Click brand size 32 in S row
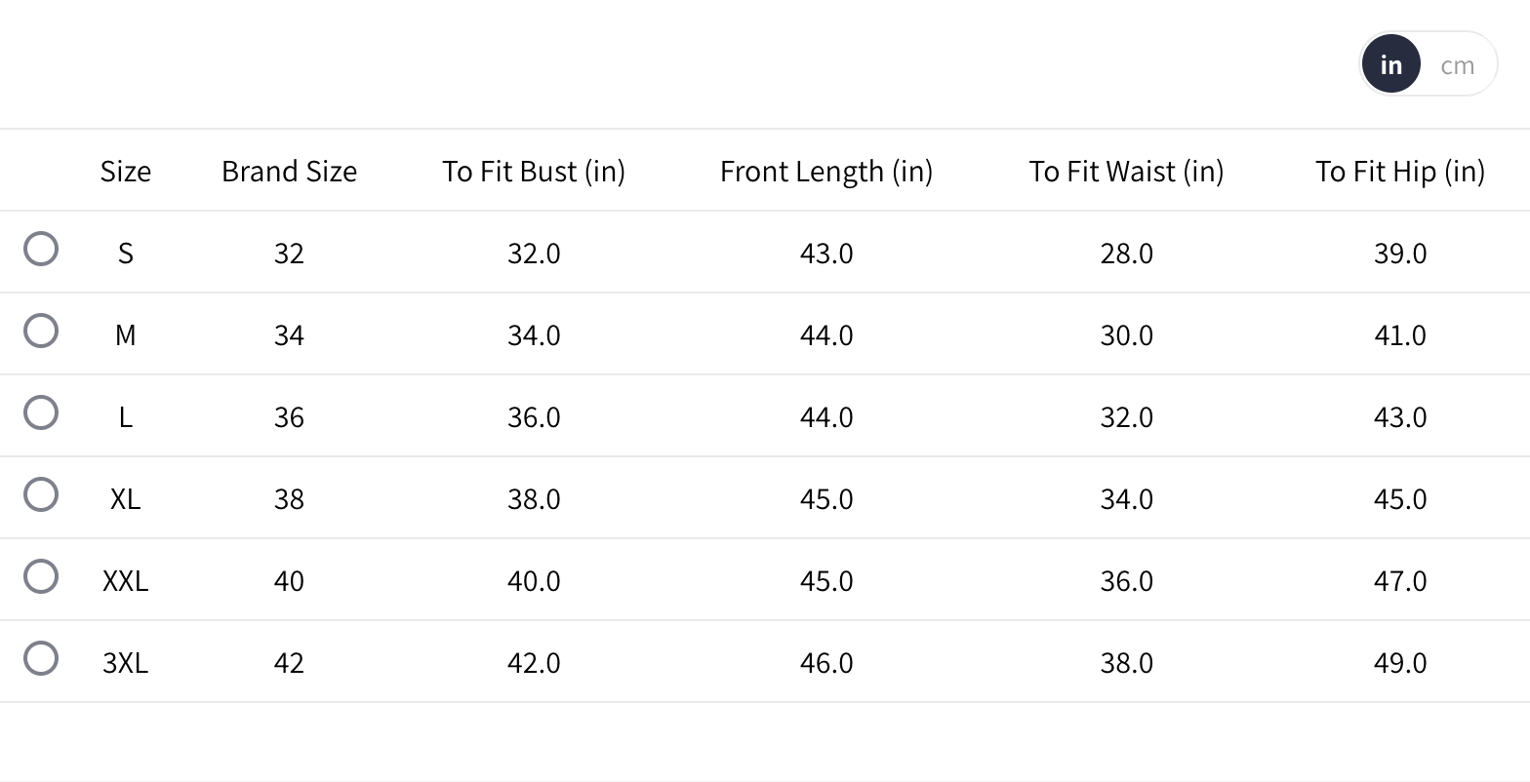Image resolution: width=1530 pixels, height=782 pixels. point(289,254)
